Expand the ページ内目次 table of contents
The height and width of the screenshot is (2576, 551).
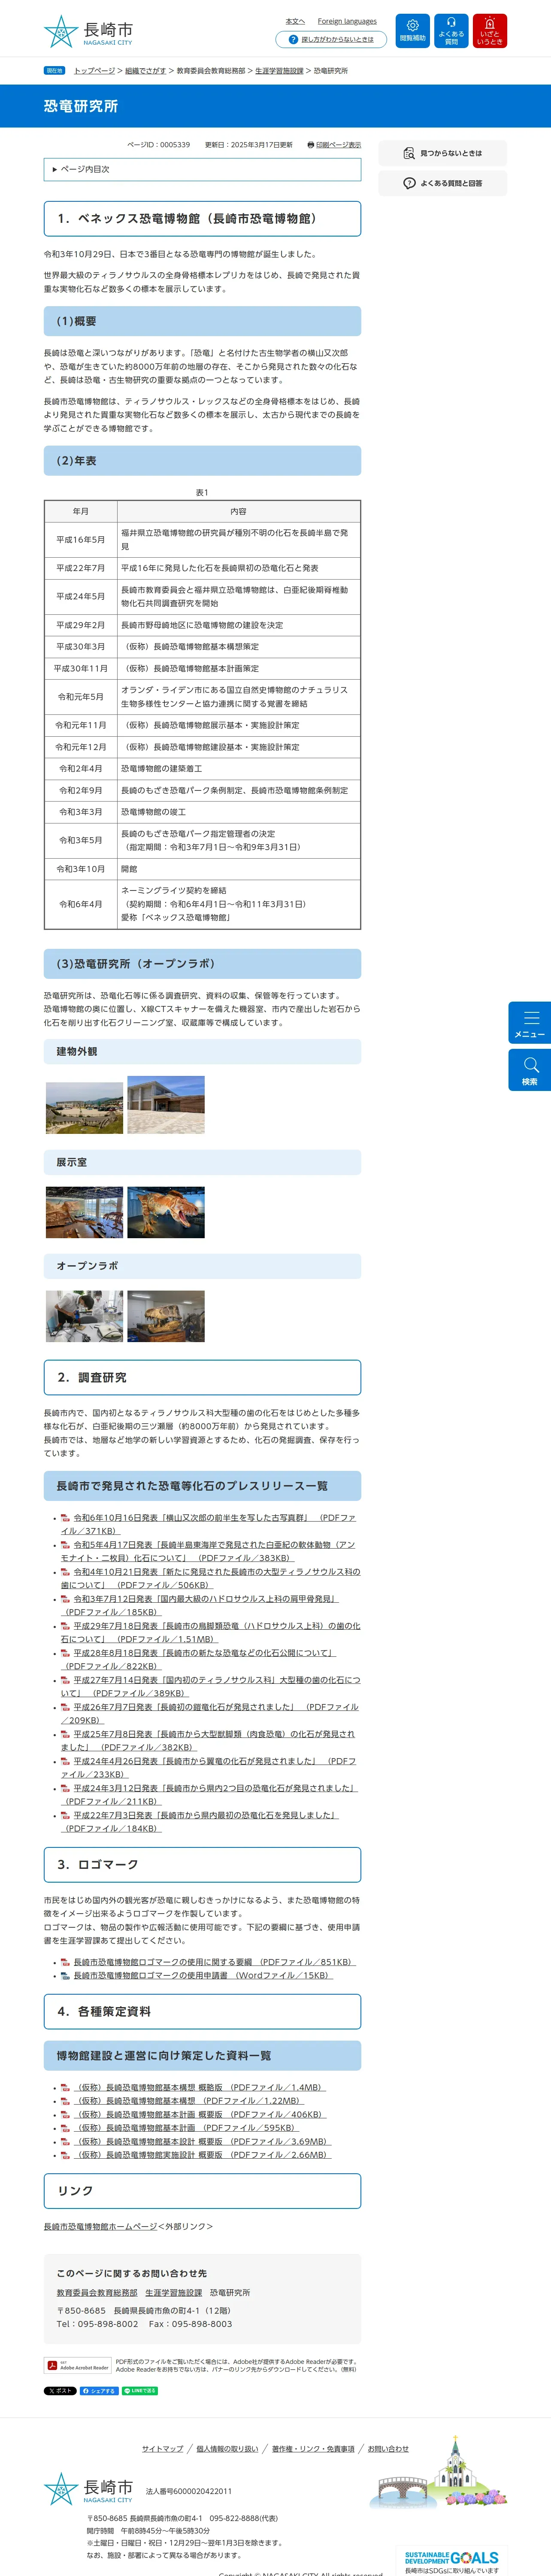click(x=202, y=169)
